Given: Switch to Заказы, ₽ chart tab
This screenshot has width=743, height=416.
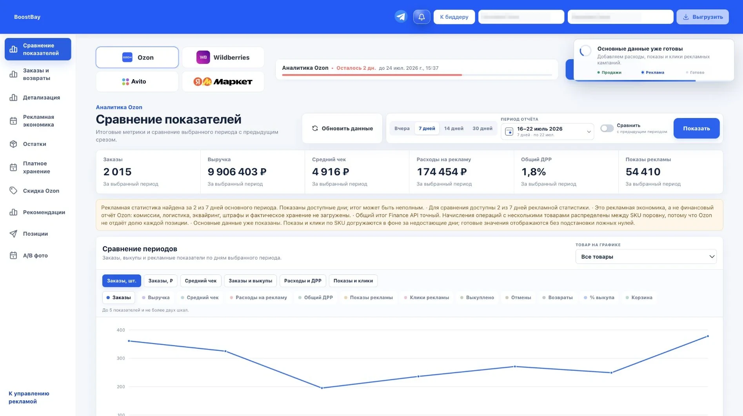Looking at the screenshot, I should (x=160, y=281).
